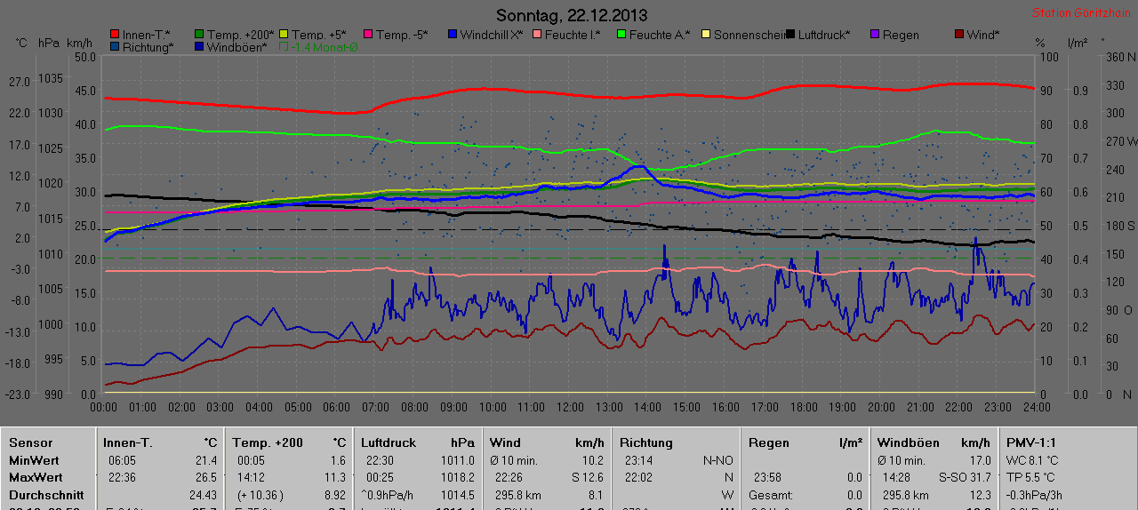Click the Luftdruck average value 1014.5
The height and width of the screenshot is (510, 1138).
458,495
